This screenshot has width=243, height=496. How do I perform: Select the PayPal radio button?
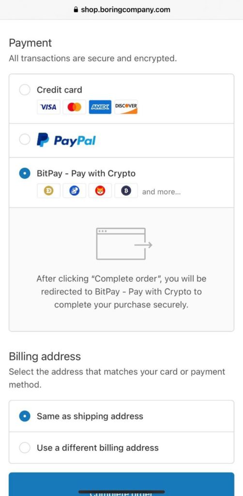click(25, 139)
